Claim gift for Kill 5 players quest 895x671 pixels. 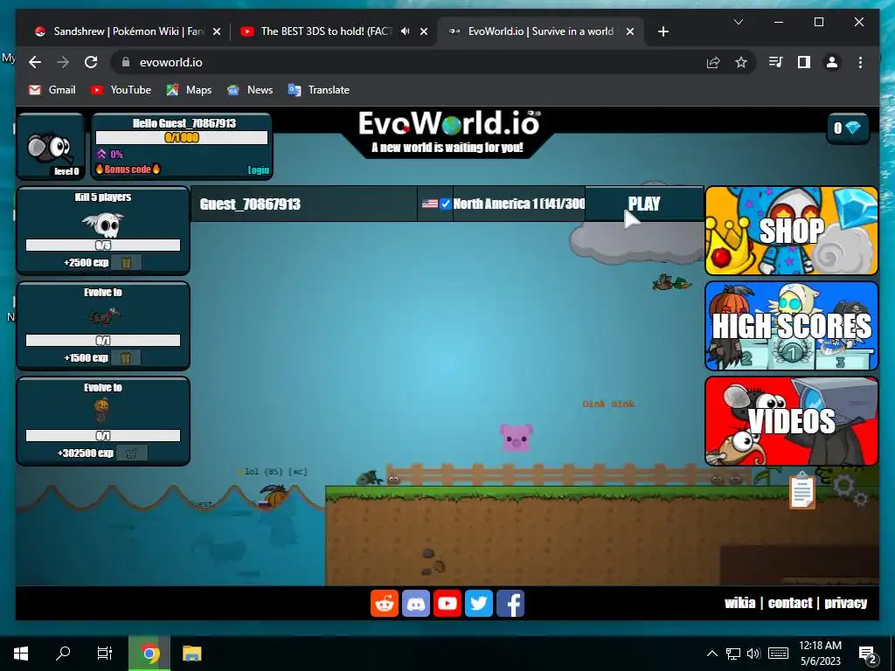click(126, 262)
